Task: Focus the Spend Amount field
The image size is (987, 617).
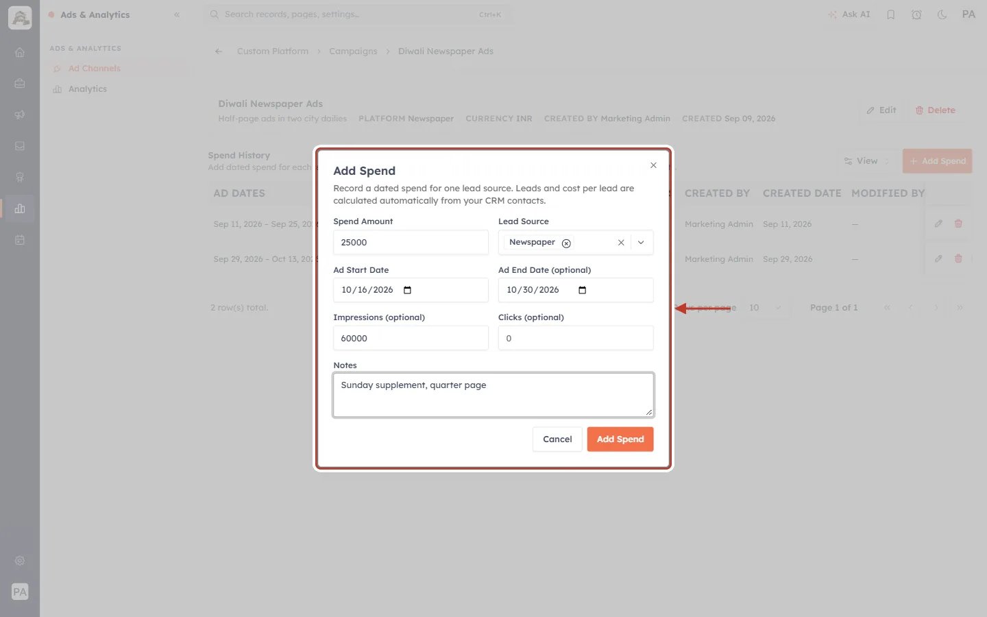Action: (411, 243)
